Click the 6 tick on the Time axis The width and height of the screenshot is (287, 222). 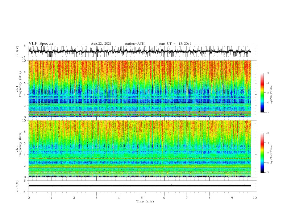pyautogui.click(x=164, y=198)
